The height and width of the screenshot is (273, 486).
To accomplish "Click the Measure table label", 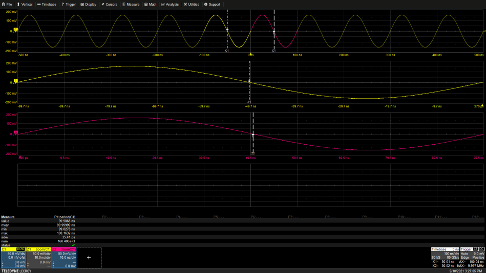I will 8,217.
